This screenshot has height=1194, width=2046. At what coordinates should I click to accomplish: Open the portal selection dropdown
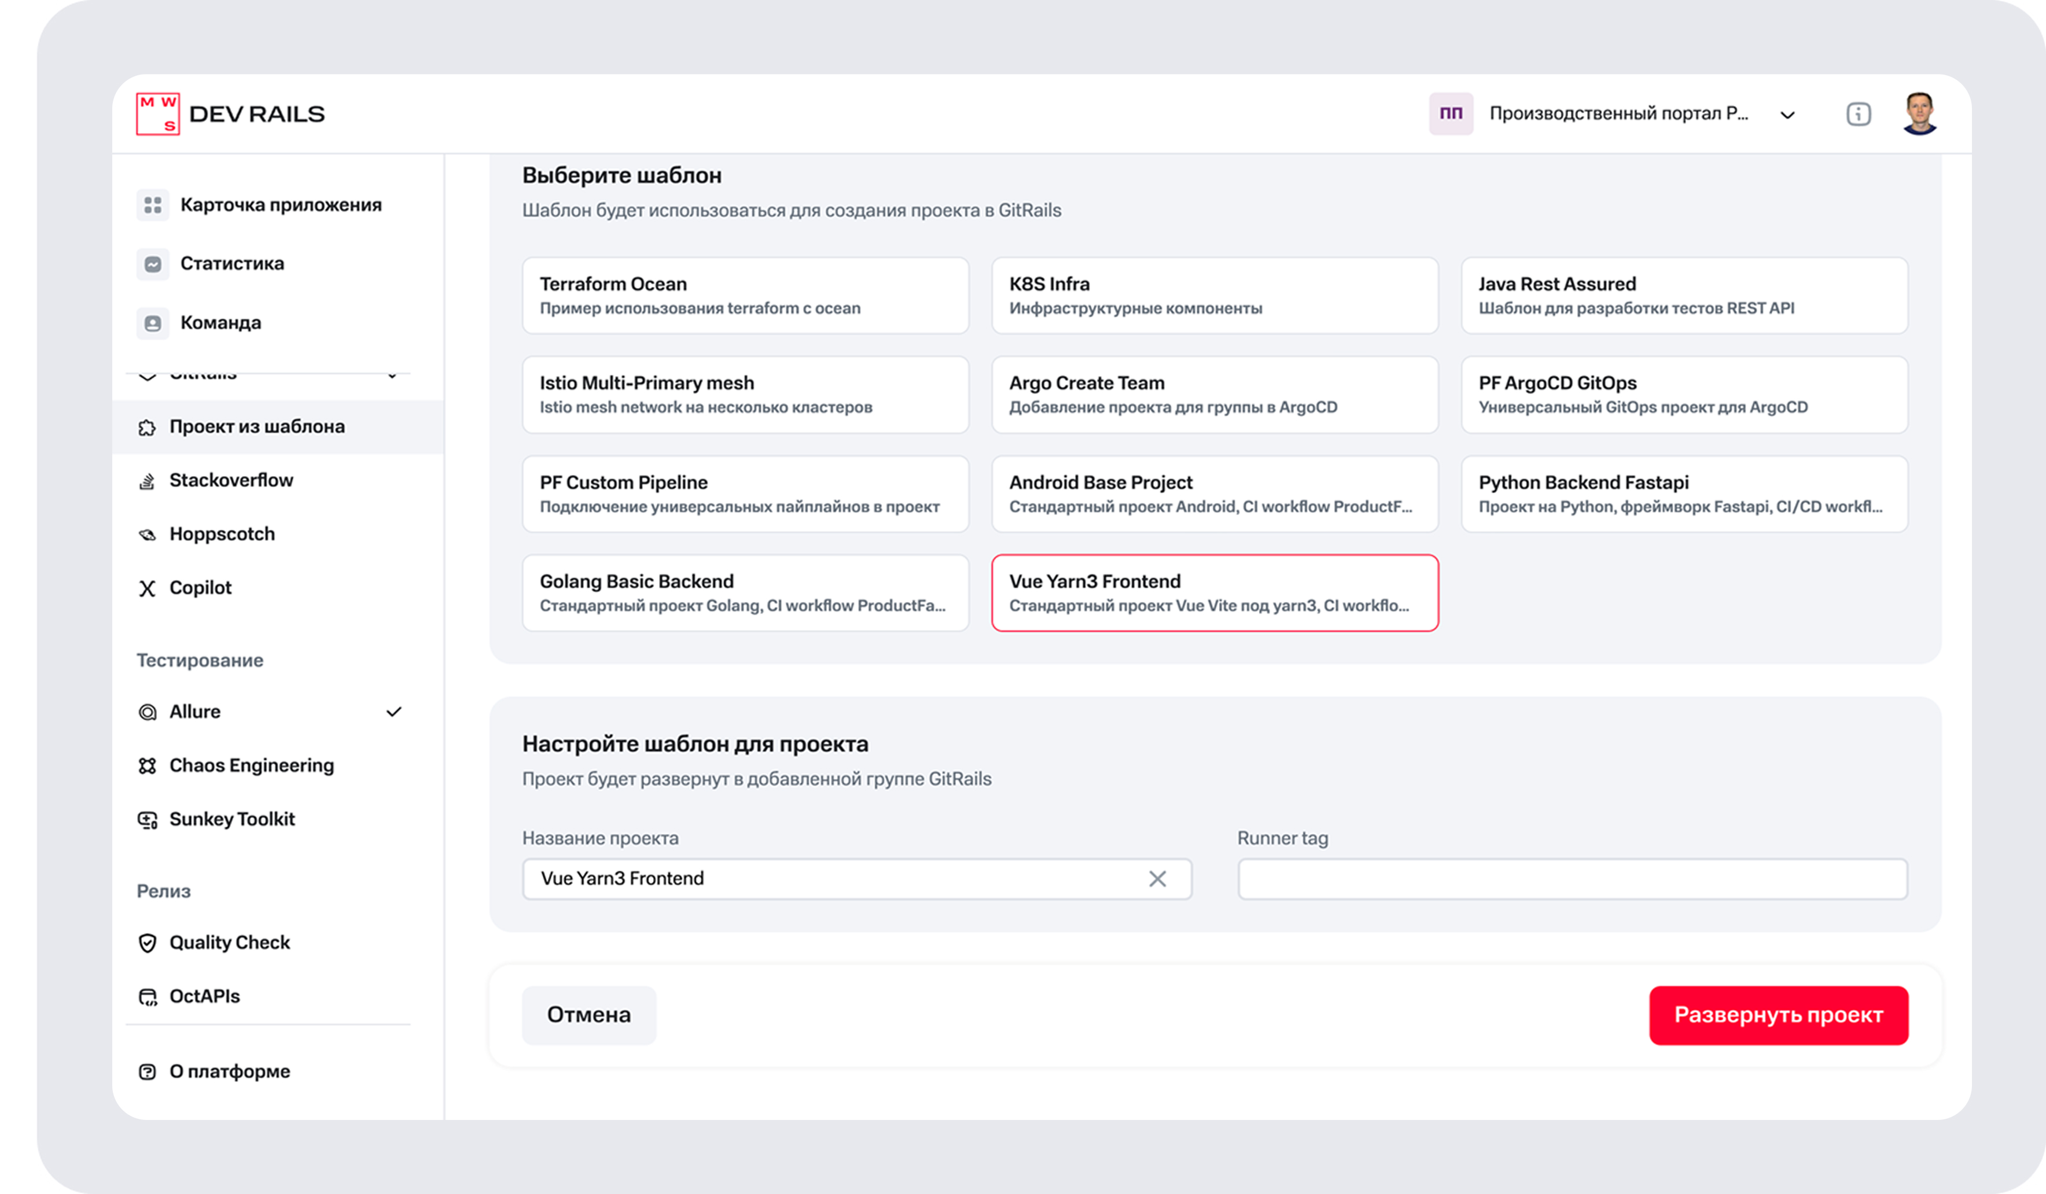(x=1787, y=115)
